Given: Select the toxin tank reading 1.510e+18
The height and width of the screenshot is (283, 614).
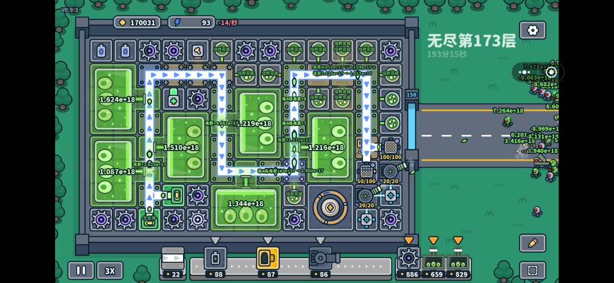Looking at the screenshot, I should [186, 147].
